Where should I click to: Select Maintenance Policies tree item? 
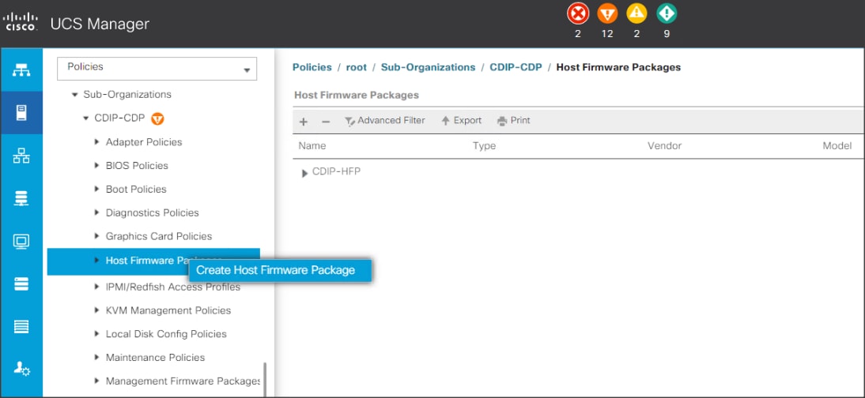(156, 357)
